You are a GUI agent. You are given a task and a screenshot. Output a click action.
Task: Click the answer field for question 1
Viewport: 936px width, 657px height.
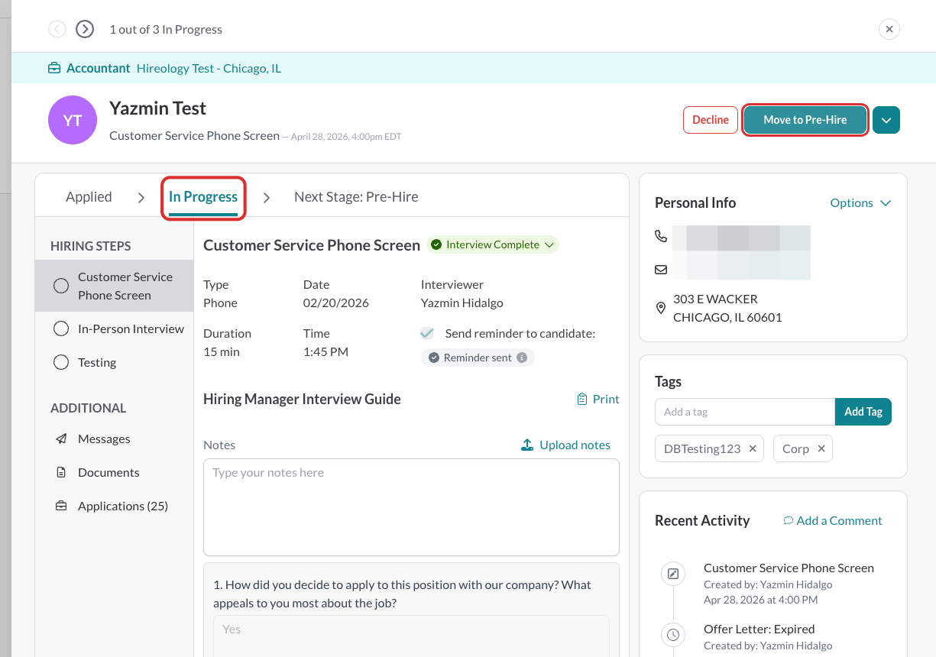click(x=411, y=636)
